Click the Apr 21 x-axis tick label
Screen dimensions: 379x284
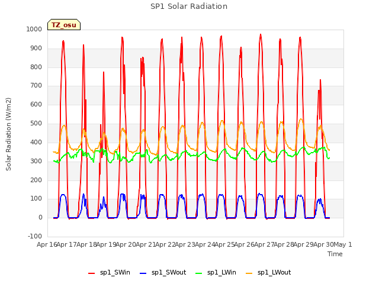pos(146,244)
